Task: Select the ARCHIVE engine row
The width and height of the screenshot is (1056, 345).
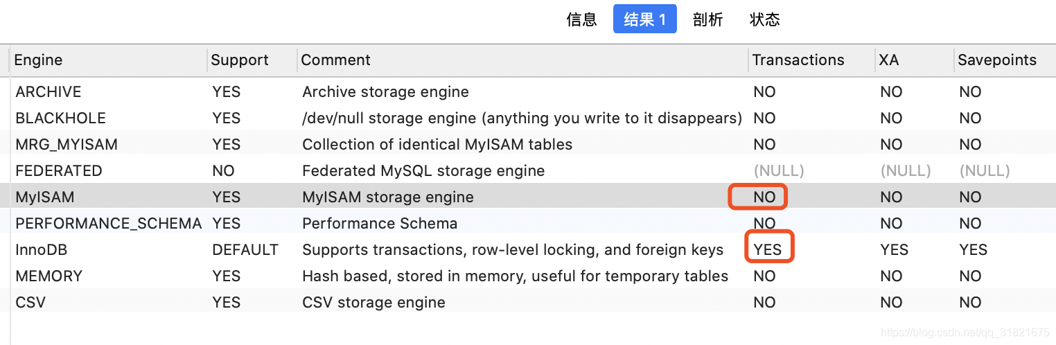Action: 49,92
